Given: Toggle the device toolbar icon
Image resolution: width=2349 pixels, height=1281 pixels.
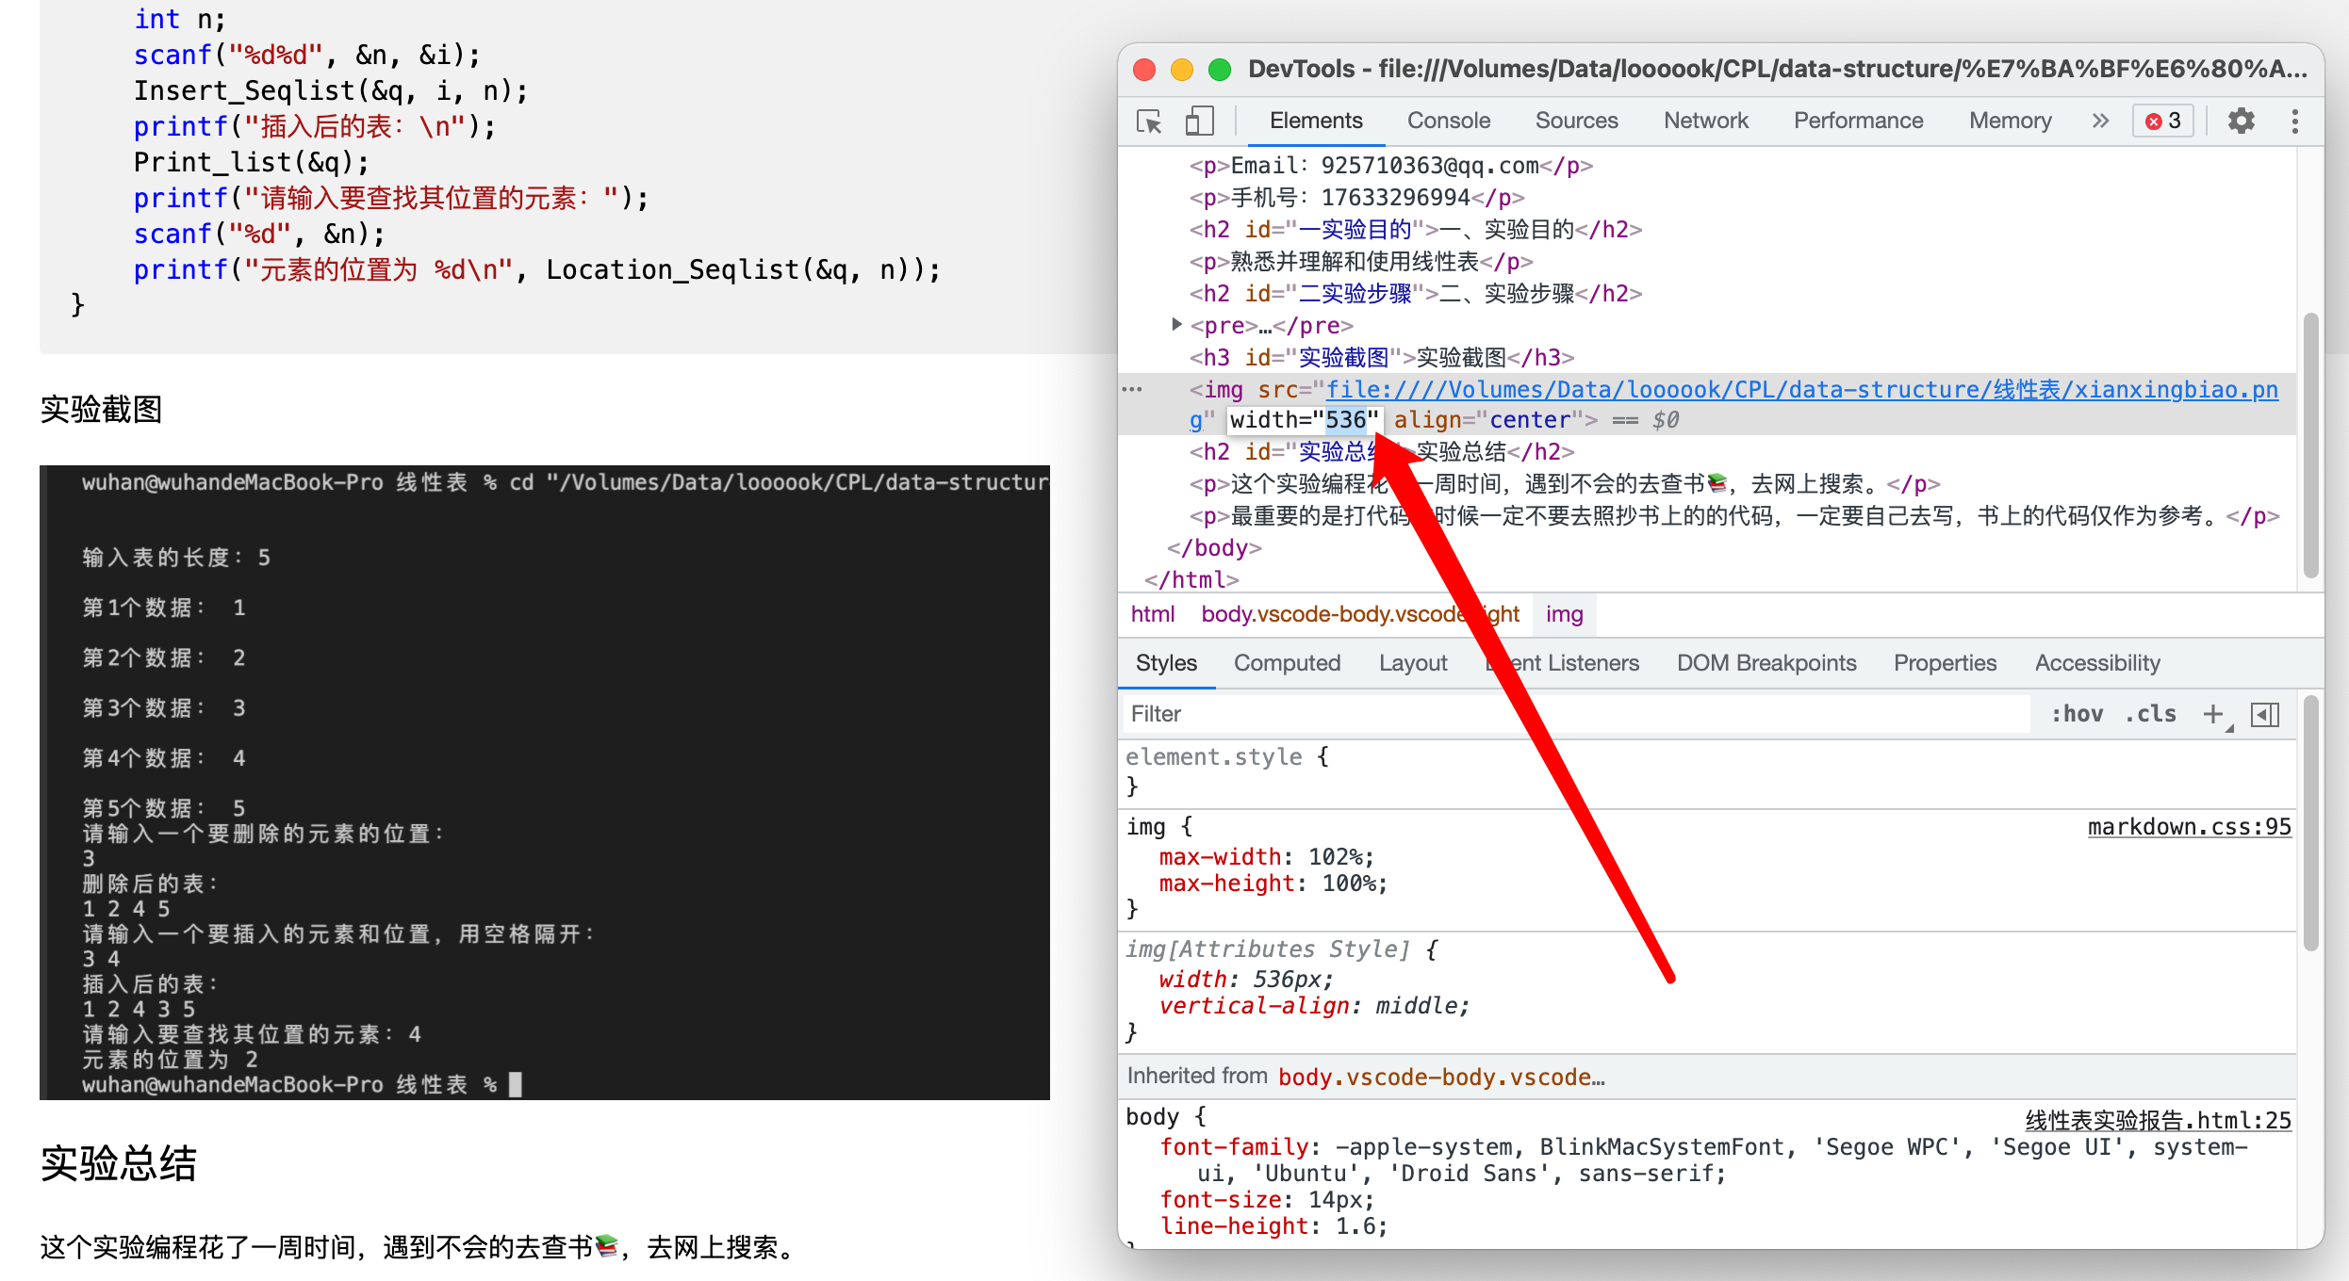Looking at the screenshot, I should pos(1198,122).
